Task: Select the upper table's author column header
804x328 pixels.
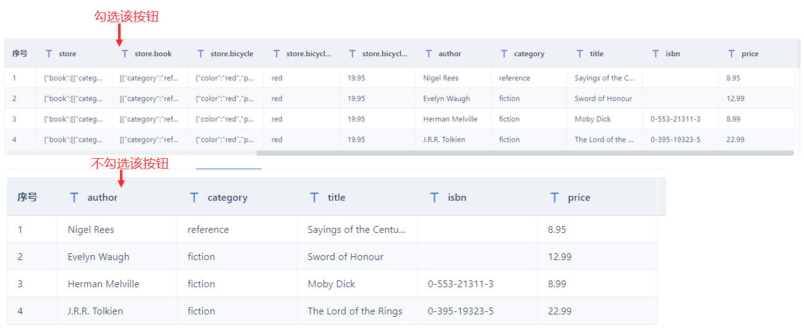Action: (x=450, y=54)
